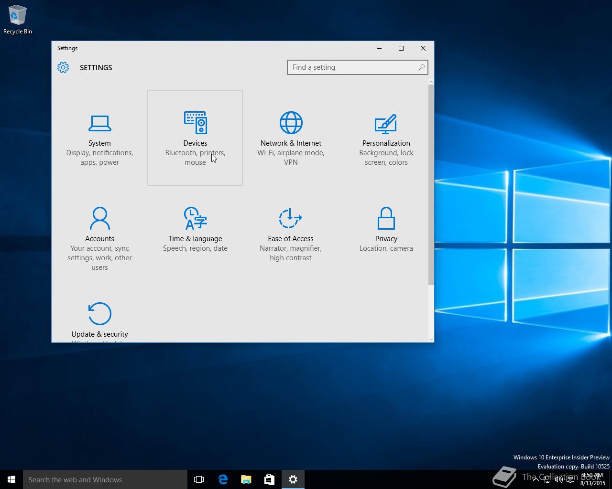The width and height of the screenshot is (612, 489).
Task: Open the Windows Start menu
Action: pos(11,479)
